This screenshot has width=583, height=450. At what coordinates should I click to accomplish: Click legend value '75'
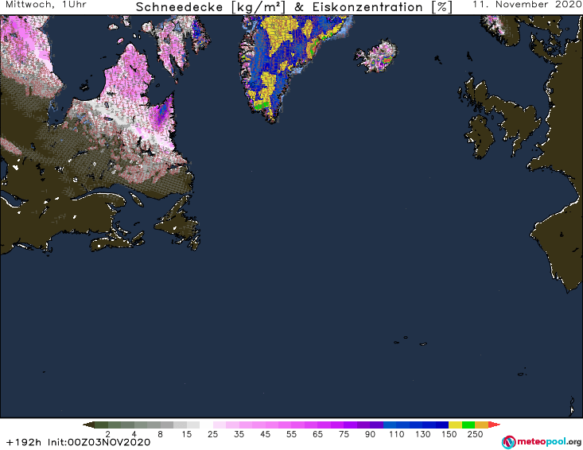click(x=344, y=434)
